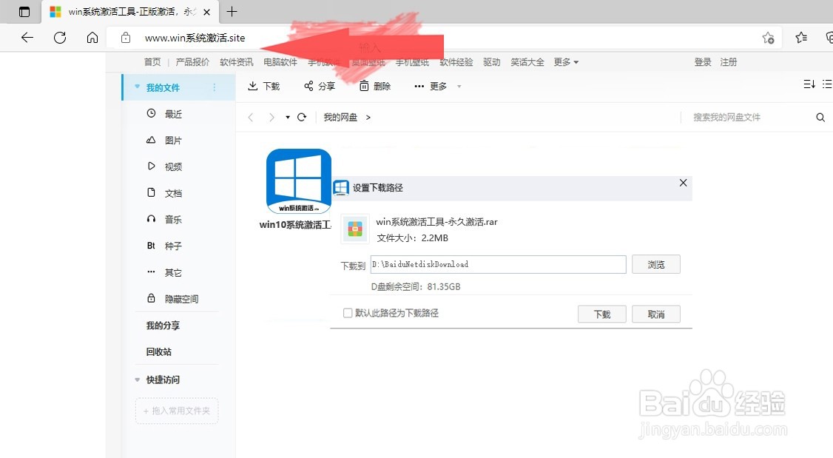Click the download path input field

(497, 264)
